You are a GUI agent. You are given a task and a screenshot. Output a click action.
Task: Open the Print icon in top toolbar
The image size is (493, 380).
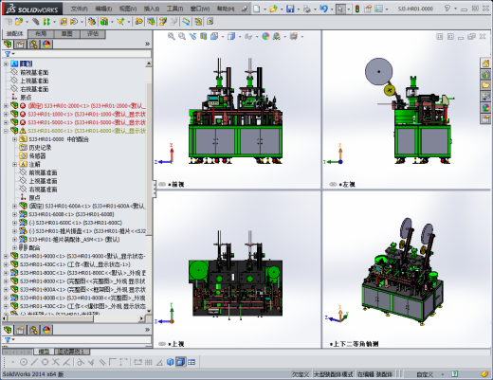point(306,9)
